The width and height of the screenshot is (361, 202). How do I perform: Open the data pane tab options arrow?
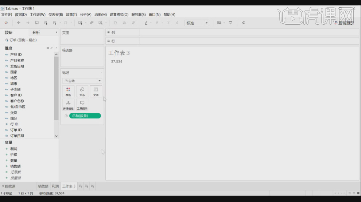click(x=57, y=32)
